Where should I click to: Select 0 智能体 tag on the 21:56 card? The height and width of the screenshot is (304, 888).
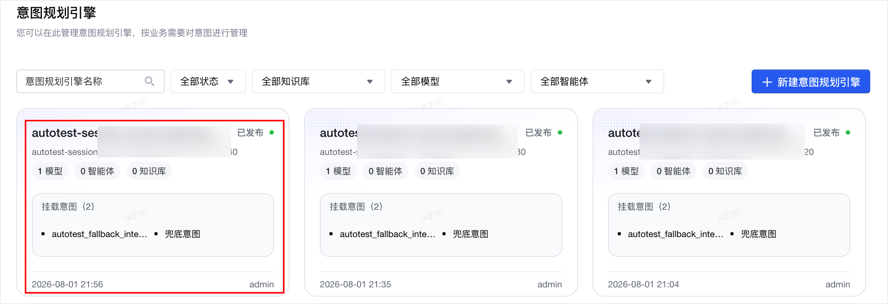(x=97, y=171)
